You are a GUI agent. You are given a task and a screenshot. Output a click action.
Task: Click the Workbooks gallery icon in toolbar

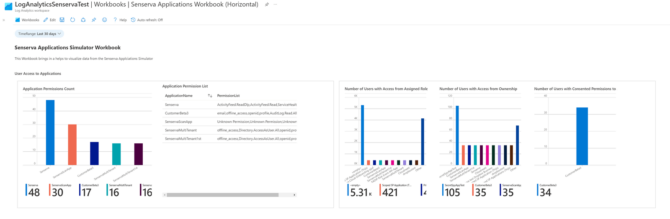click(x=18, y=20)
